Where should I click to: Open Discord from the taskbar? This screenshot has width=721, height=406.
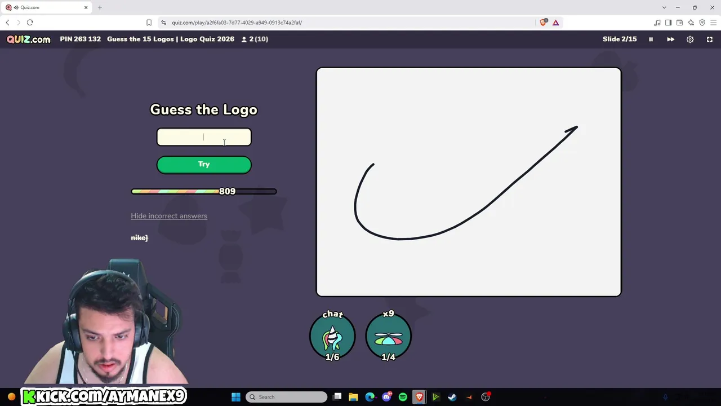click(x=386, y=397)
